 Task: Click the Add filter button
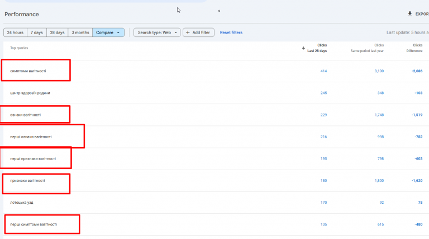198,32
